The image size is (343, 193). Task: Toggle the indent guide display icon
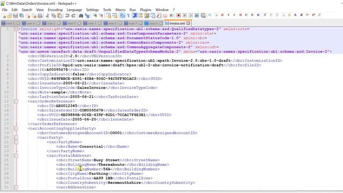click(x=135, y=16)
